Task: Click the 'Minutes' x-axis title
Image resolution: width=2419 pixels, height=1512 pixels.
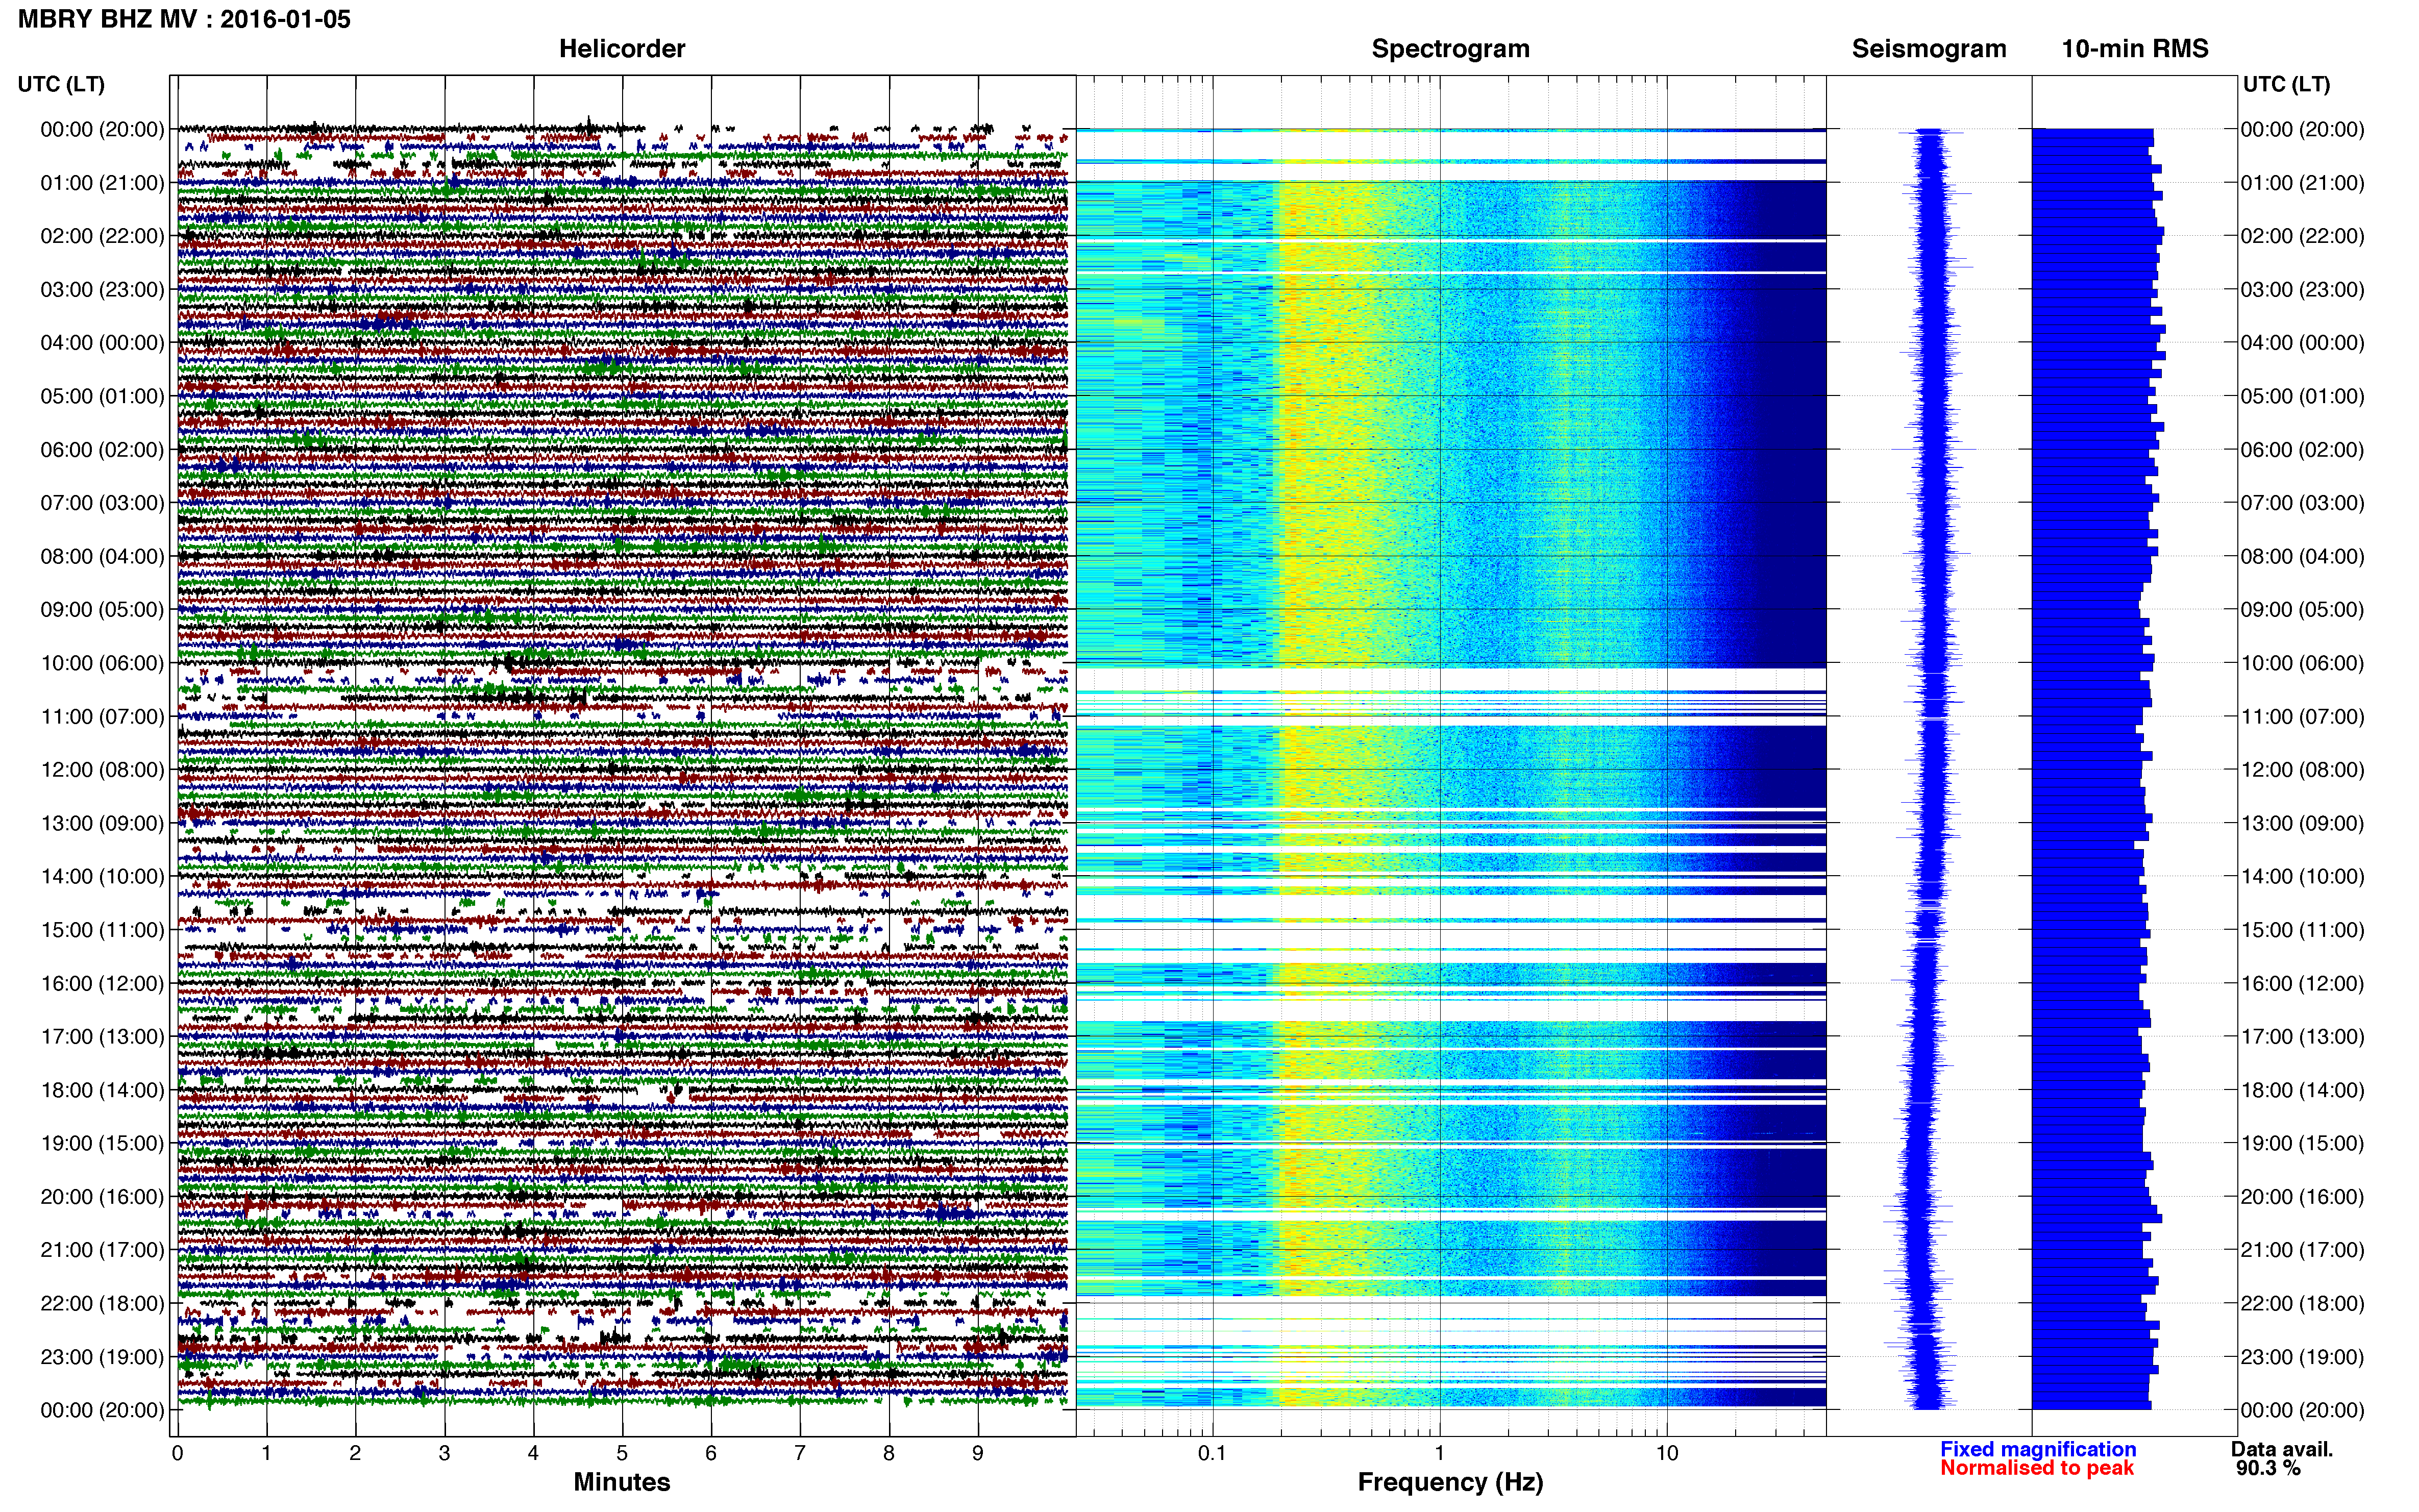Action: point(622,1482)
